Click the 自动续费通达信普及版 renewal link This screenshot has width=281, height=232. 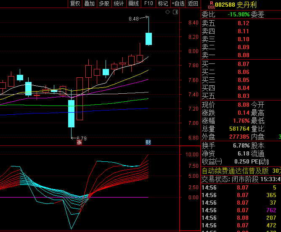235,171
